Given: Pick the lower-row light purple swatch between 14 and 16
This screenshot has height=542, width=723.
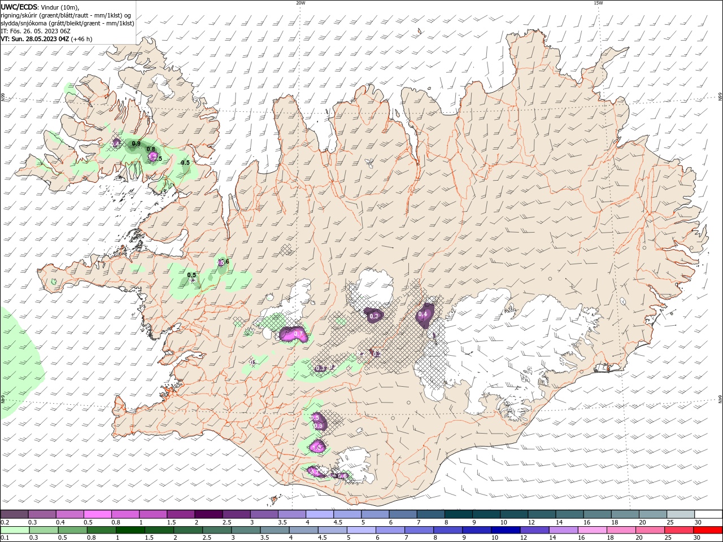Looking at the screenshot, I should [563, 530].
